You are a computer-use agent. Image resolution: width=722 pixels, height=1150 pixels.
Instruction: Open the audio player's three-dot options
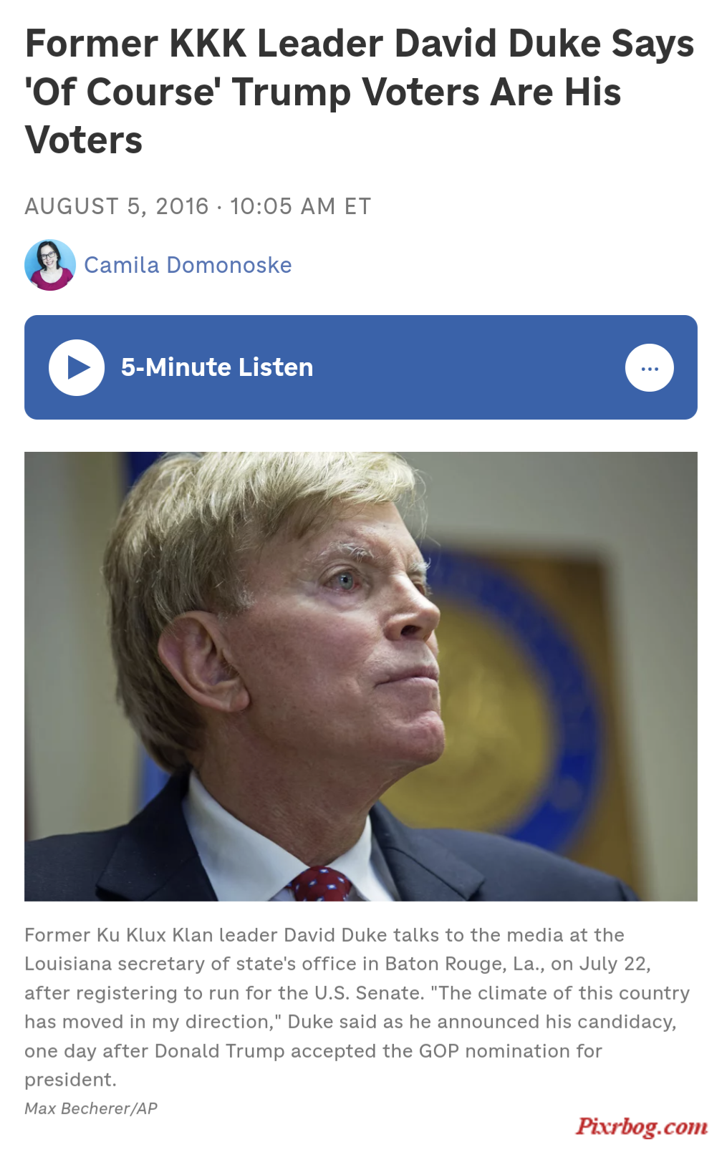tap(649, 368)
